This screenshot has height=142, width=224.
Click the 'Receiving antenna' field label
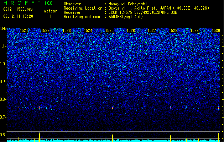[82, 17]
